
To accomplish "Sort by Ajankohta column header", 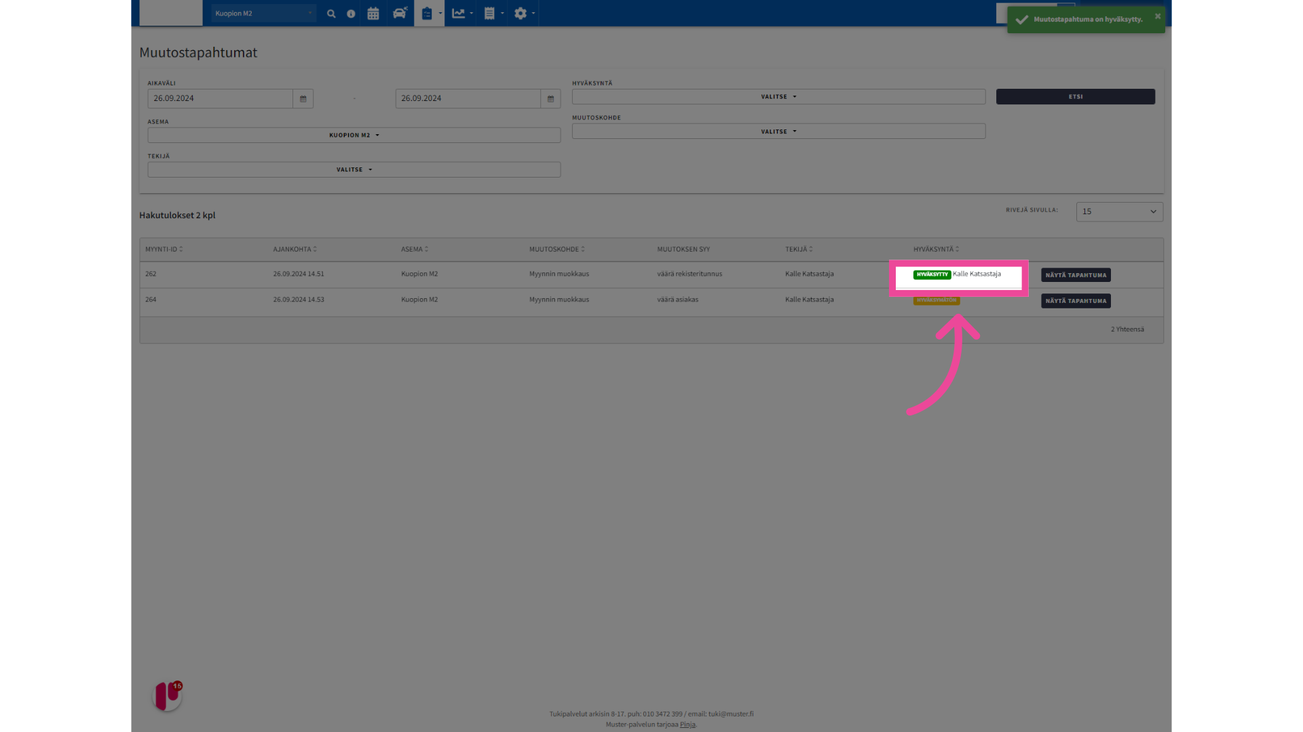I will pyautogui.click(x=295, y=249).
